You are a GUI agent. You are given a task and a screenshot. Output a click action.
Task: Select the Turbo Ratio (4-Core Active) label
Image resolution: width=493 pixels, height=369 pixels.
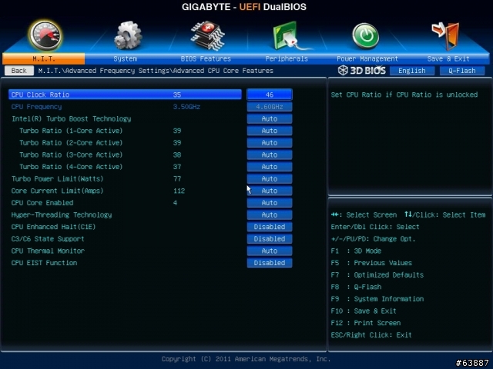tap(71, 167)
